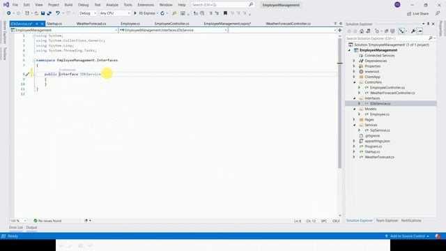Select appsettings.json in Solution Explorer
The image size is (446, 251).
pos(377,141)
